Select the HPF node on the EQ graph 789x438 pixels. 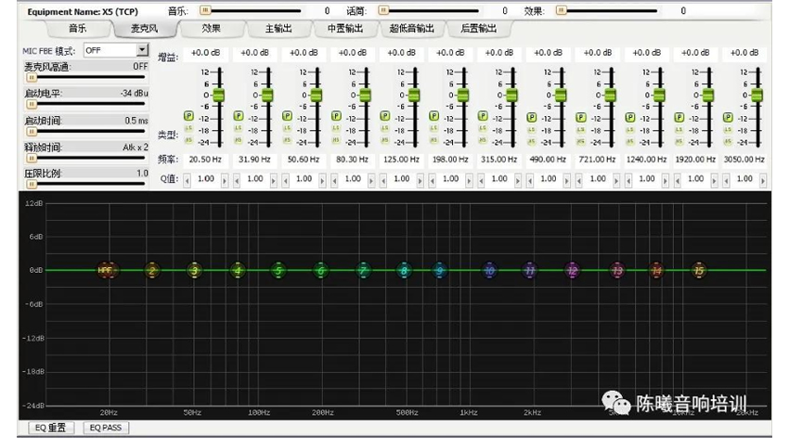[x=106, y=271]
